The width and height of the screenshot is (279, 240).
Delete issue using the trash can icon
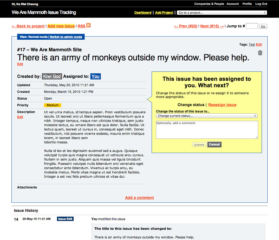click(260, 53)
